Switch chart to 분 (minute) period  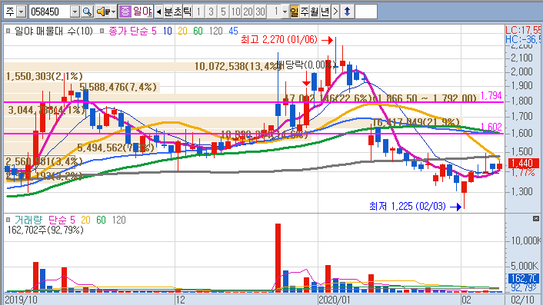(168, 12)
